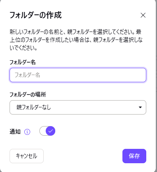Click the フォルダーの場所 field label
Viewport: 157px width, 172px height.
28,95
